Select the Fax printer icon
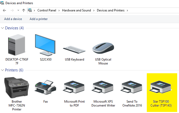The image size is (179, 113). pyautogui.click(x=45, y=87)
